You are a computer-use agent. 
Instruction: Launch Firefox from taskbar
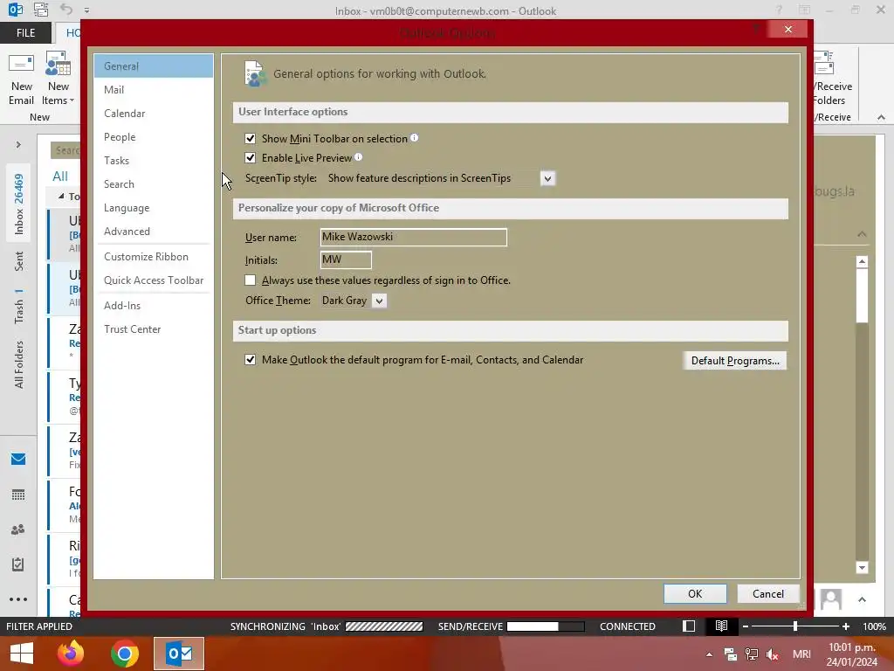(x=71, y=654)
